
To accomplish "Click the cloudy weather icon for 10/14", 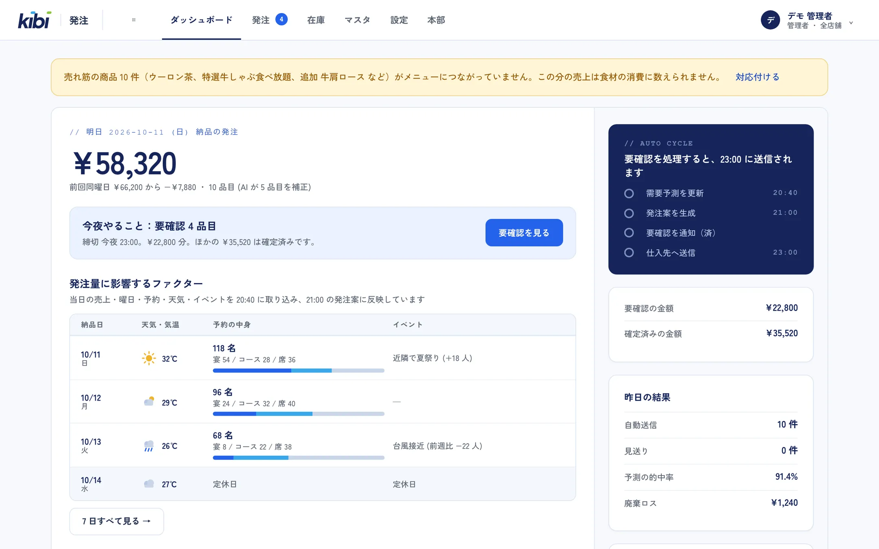I will 149,484.
